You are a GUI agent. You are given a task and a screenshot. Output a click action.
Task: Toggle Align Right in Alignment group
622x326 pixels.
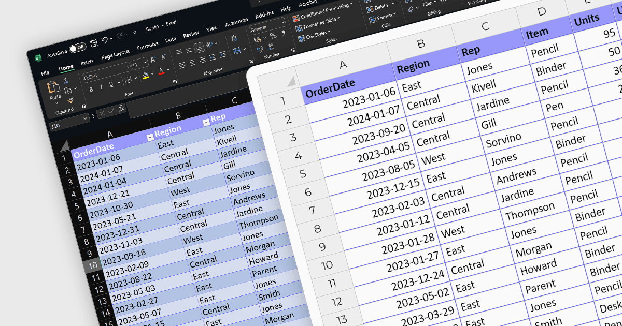point(203,60)
